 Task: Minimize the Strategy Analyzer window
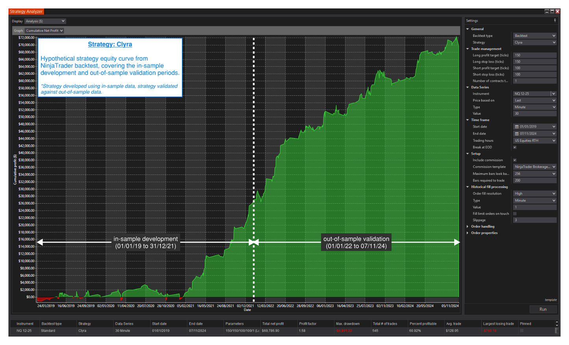pyautogui.click(x=547, y=11)
